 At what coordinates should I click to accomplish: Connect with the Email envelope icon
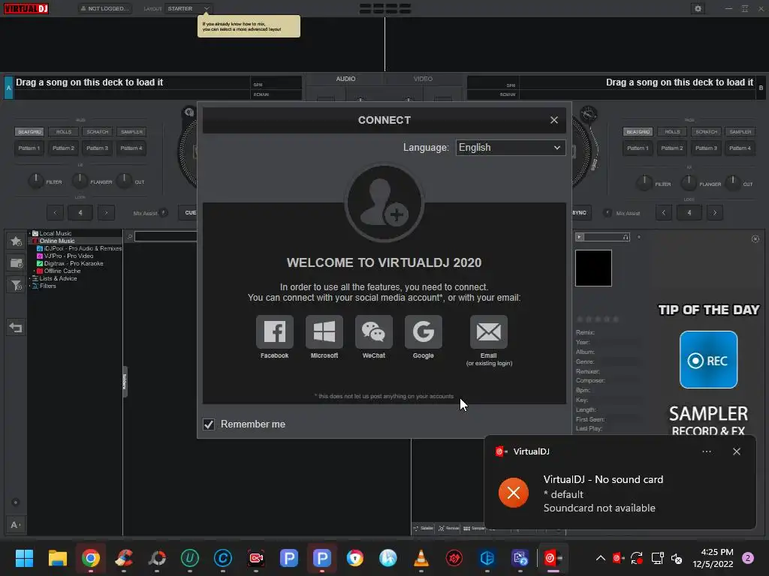(488, 331)
